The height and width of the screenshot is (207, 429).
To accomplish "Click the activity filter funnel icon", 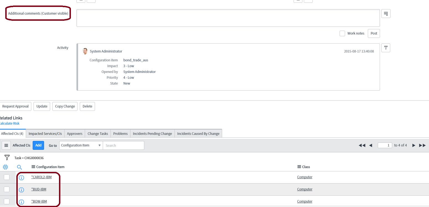I will [386, 48].
